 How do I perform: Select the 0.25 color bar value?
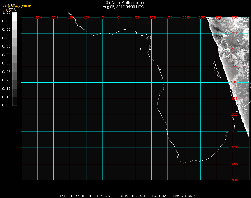[x=6, y=72]
